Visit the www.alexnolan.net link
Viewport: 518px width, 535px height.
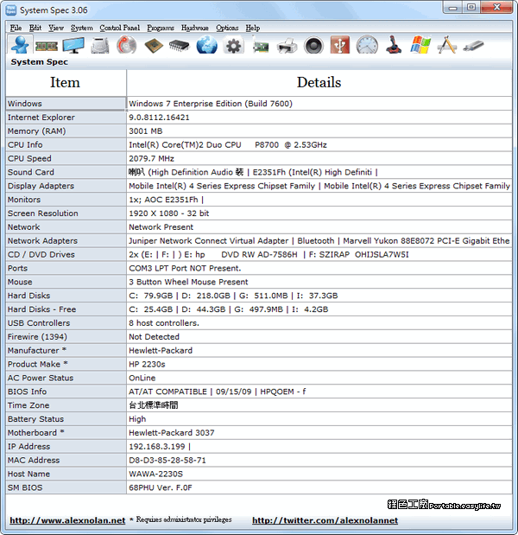click(67, 520)
